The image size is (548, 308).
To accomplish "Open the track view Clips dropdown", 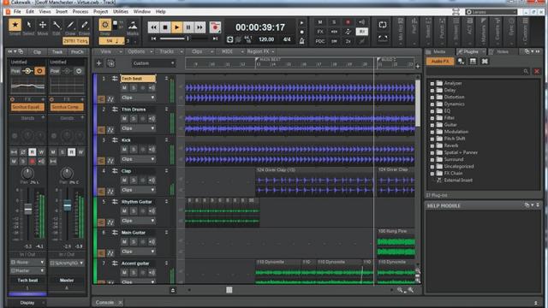I will tap(202, 51).
